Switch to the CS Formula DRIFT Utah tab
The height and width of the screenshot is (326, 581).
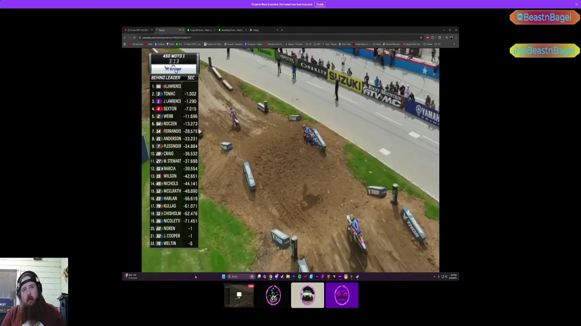point(138,30)
